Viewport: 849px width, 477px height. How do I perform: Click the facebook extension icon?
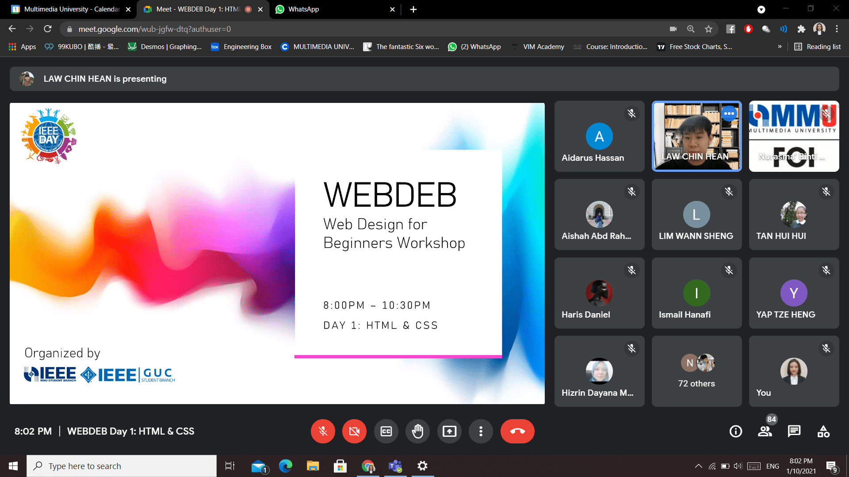(730, 29)
